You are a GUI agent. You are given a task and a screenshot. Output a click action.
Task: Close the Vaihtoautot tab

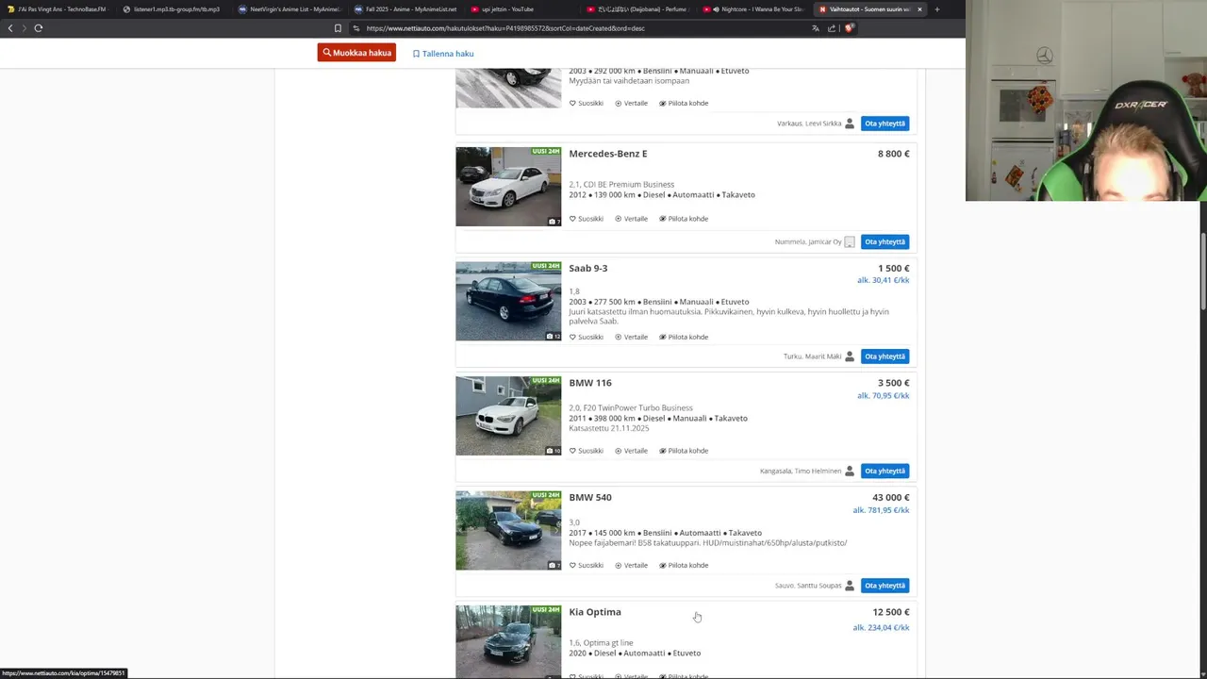point(919,9)
